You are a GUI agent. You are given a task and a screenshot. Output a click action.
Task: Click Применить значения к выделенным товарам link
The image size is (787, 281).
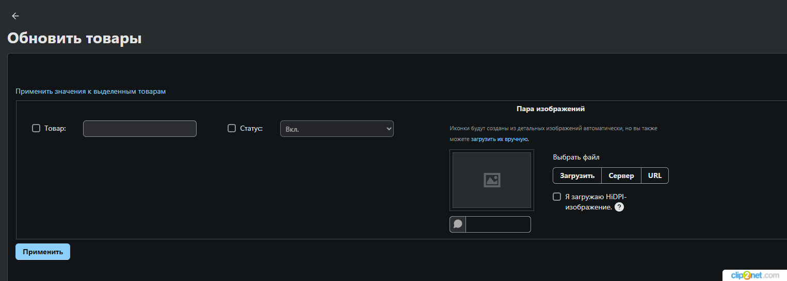pyautogui.click(x=91, y=91)
